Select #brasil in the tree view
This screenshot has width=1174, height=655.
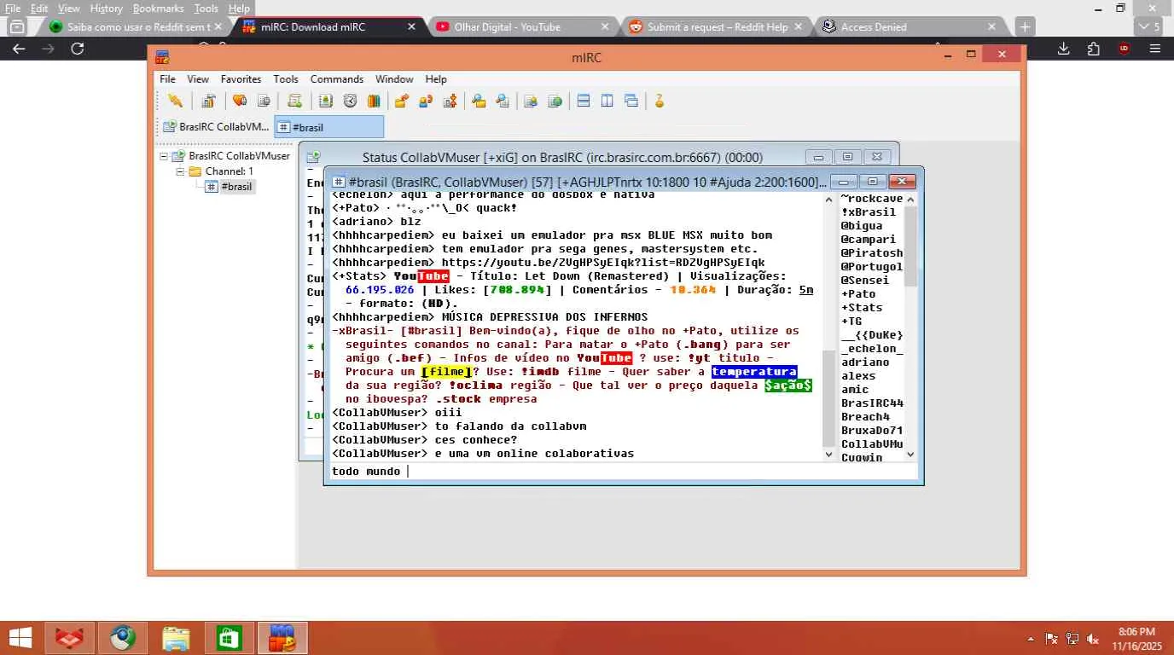pyautogui.click(x=236, y=187)
